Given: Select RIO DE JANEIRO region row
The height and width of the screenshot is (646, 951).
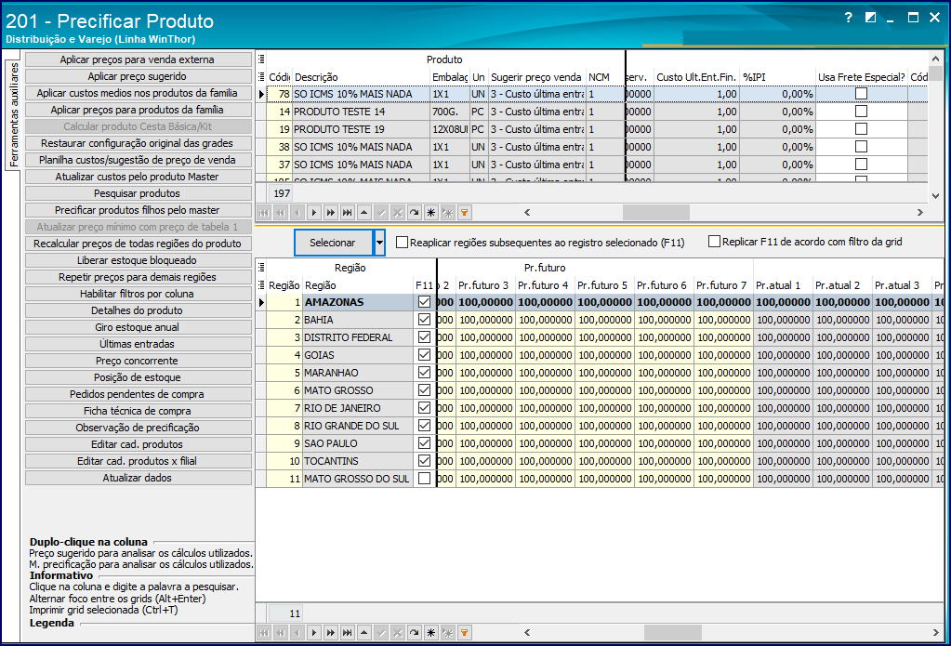Looking at the screenshot, I should pos(600,408).
